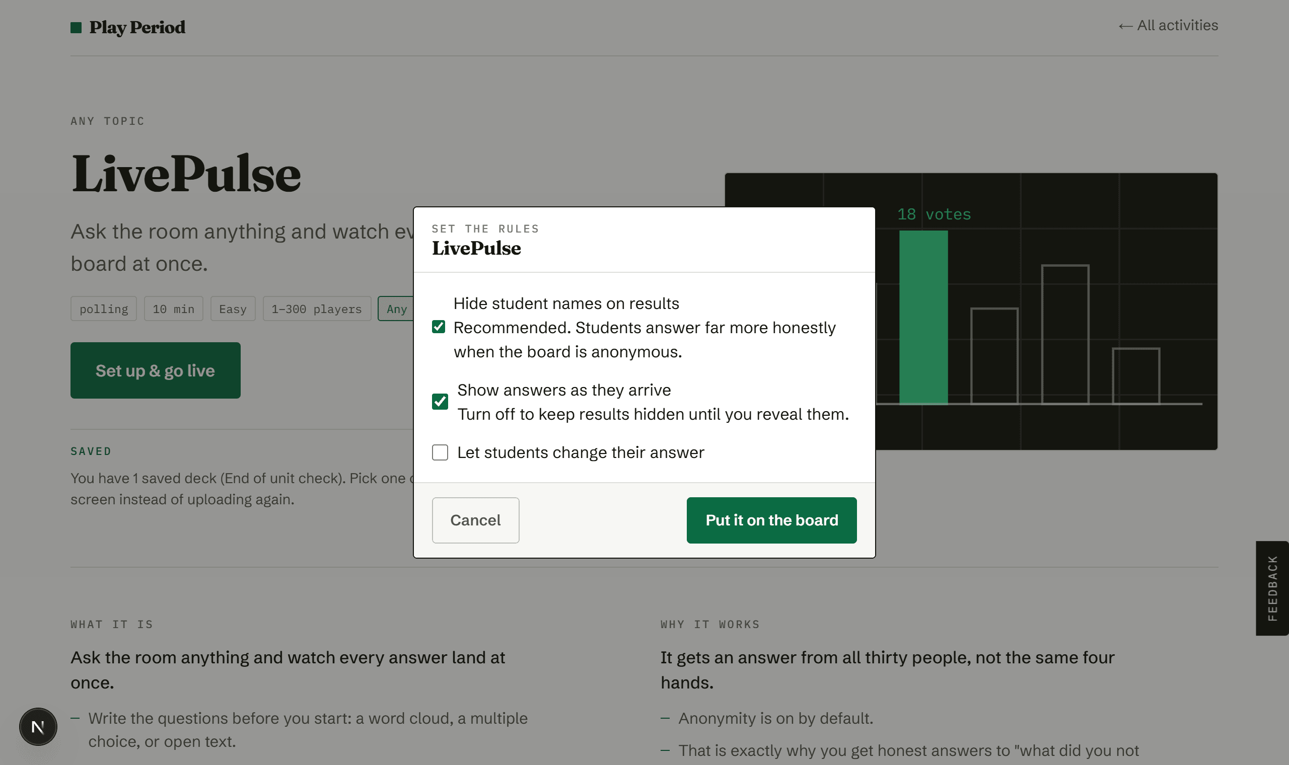The image size is (1289, 765).
Task: Open the Feedback side tab
Action: (x=1272, y=588)
